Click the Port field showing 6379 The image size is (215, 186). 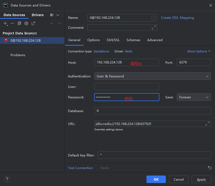point(194,62)
